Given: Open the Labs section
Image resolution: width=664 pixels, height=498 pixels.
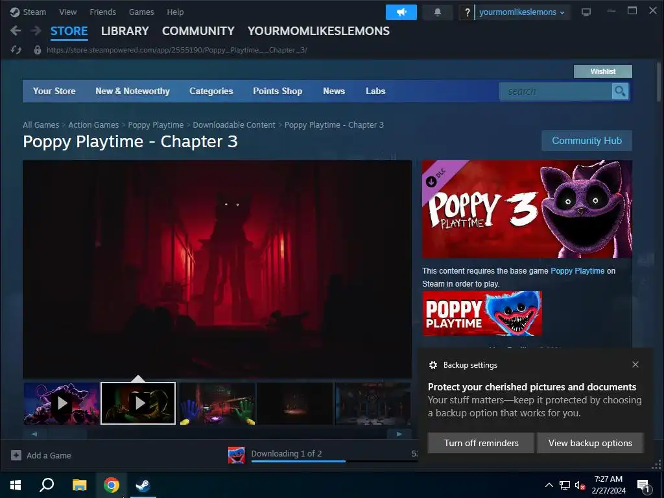Looking at the screenshot, I should coord(375,91).
